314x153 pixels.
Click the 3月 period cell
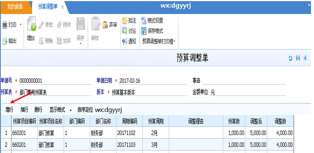[x=156, y=145]
